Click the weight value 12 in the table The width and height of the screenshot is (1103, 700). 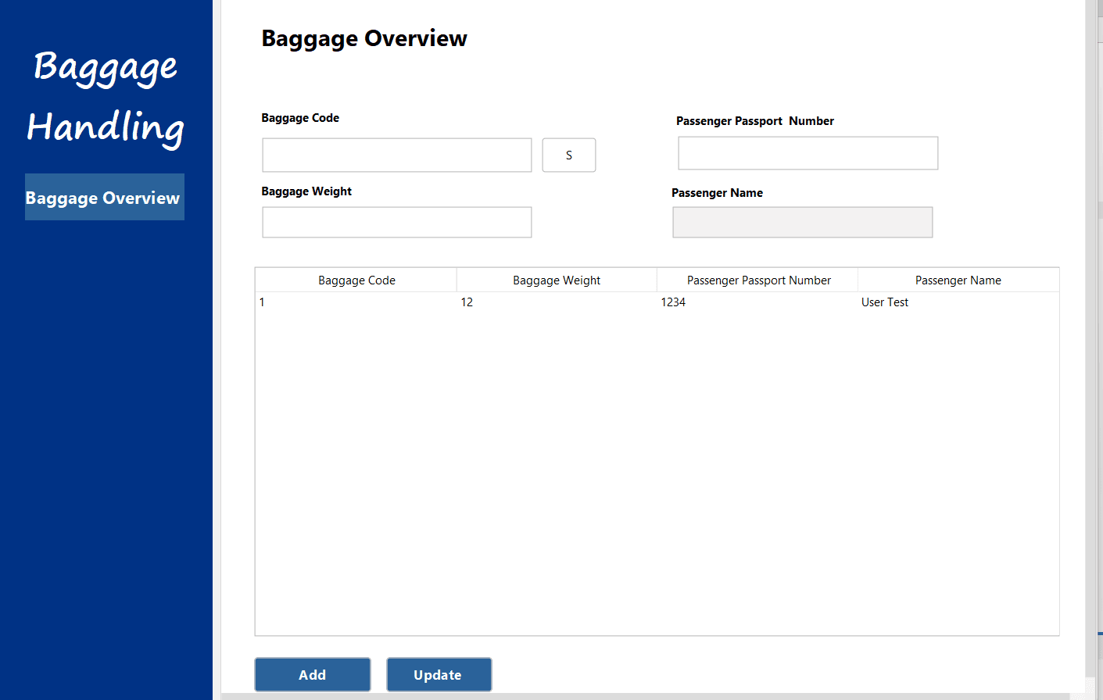click(467, 302)
